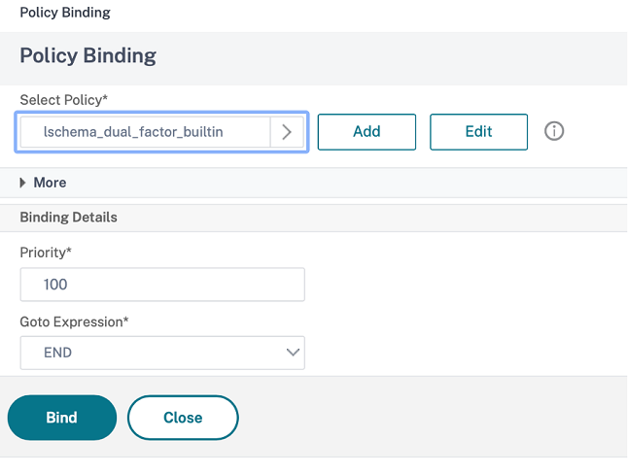Expand the More section triangle
The width and height of the screenshot is (628, 473).
click(x=23, y=183)
